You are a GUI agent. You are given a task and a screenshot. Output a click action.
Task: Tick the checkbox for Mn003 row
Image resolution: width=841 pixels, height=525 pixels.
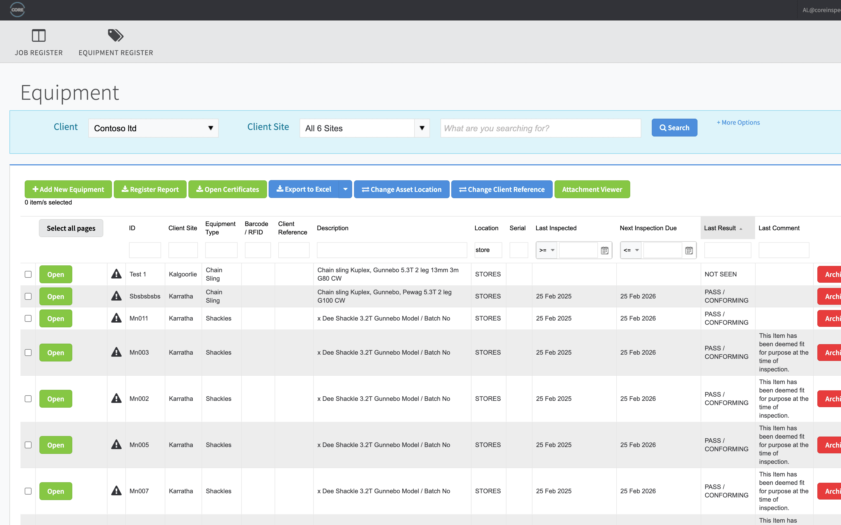(x=28, y=353)
